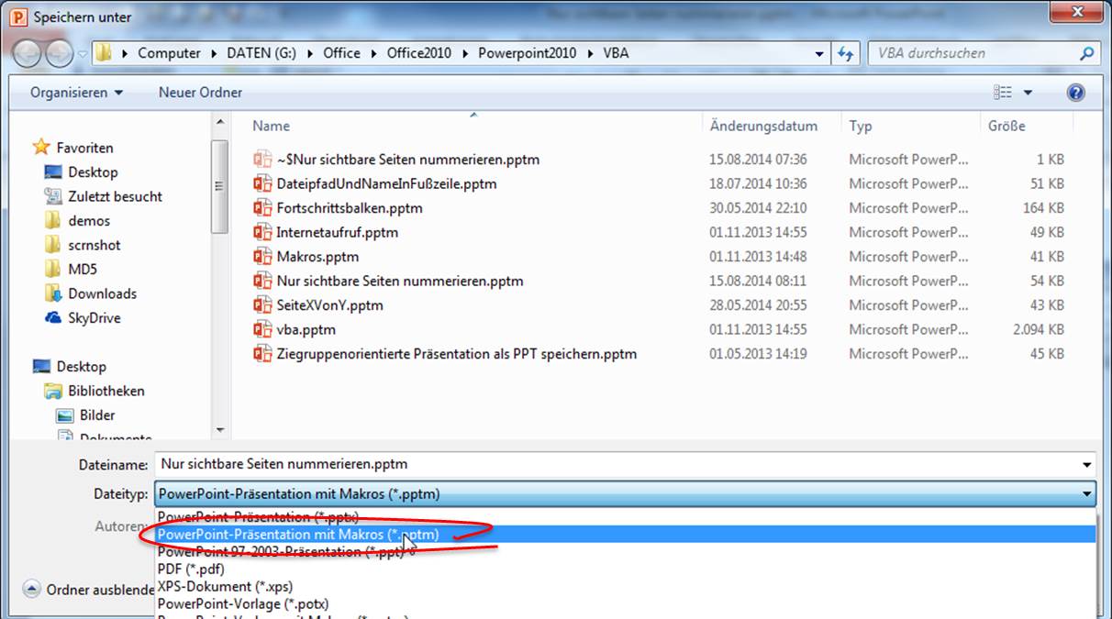Select Desktop under Favoriten
The height and width of the screenshot is (619, 1112).
93,171
